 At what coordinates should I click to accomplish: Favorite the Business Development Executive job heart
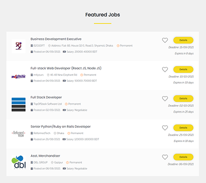point(165,40)
